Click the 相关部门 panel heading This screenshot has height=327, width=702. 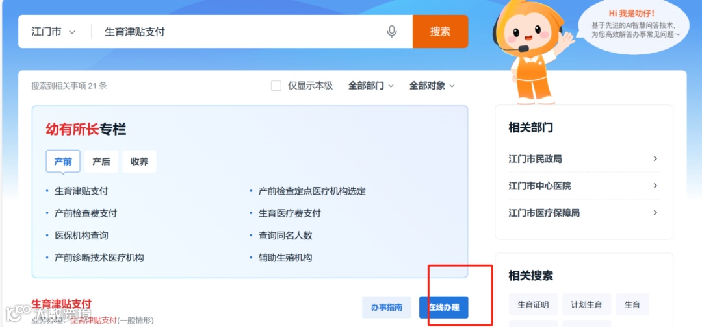point(530,128)
